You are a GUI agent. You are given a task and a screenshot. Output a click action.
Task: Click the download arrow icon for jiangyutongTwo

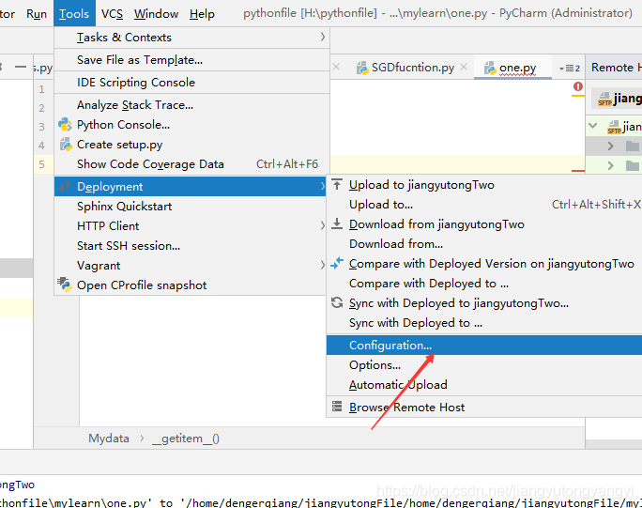(338, 224)
